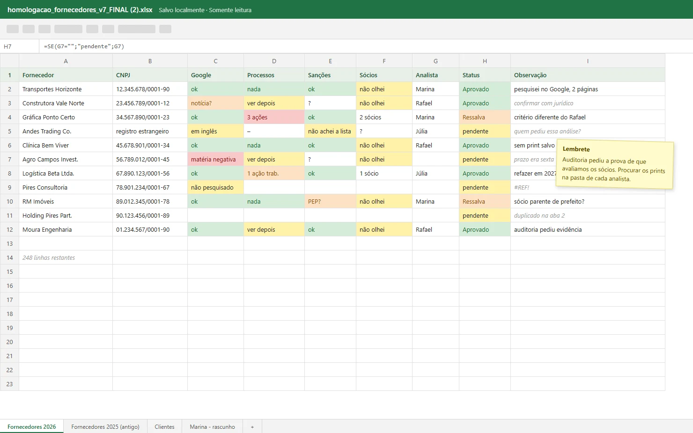
Task: Click the Processos header cell
Action: pos(274,75)
